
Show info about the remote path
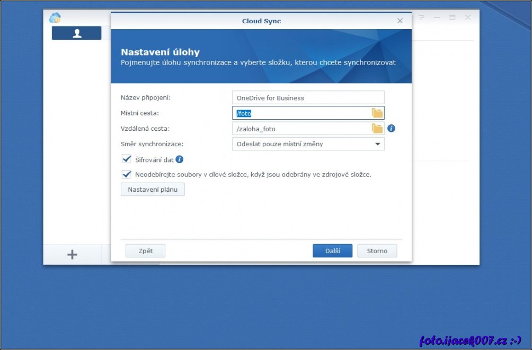point(392,129)
